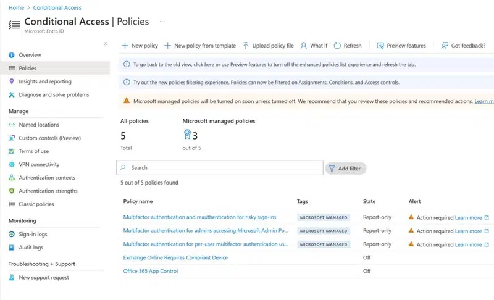Click the Policies list icon in sidebar
This screenshot has width=494, height=300.
[12, 68]
